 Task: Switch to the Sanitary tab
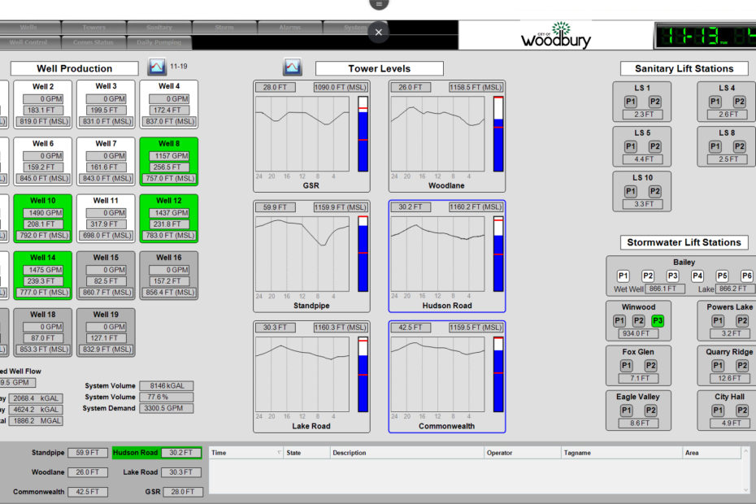pyautogui.click(x=159, y=28)
